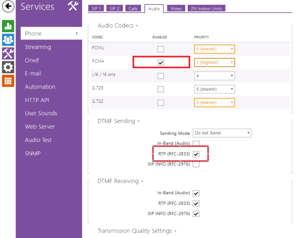Open the blue Directory users icon
The image size is (300, 238).
coord(8,40)
